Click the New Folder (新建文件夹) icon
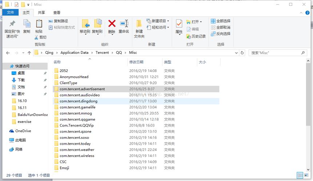This screenshot has height=181, width=313. (x=139, y=24)
